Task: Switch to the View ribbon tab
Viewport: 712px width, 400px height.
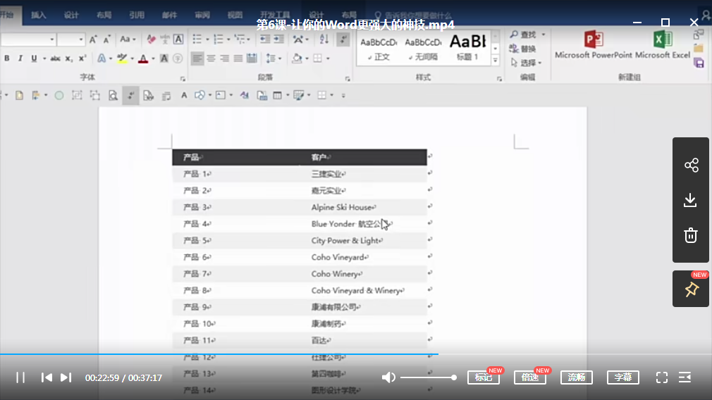Action: click(235, 15)
